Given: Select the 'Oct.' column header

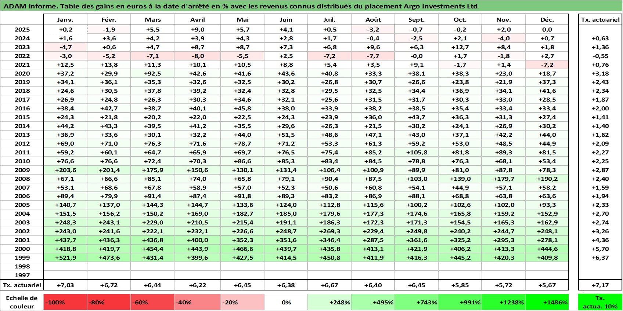Looking at the screenshot, I should [x=460, y=20].
